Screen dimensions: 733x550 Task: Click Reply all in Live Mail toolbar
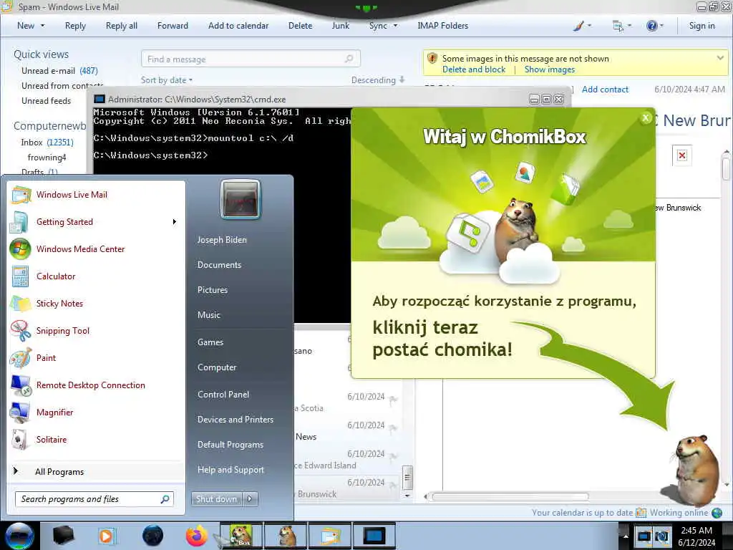click(x=122, y=26)
